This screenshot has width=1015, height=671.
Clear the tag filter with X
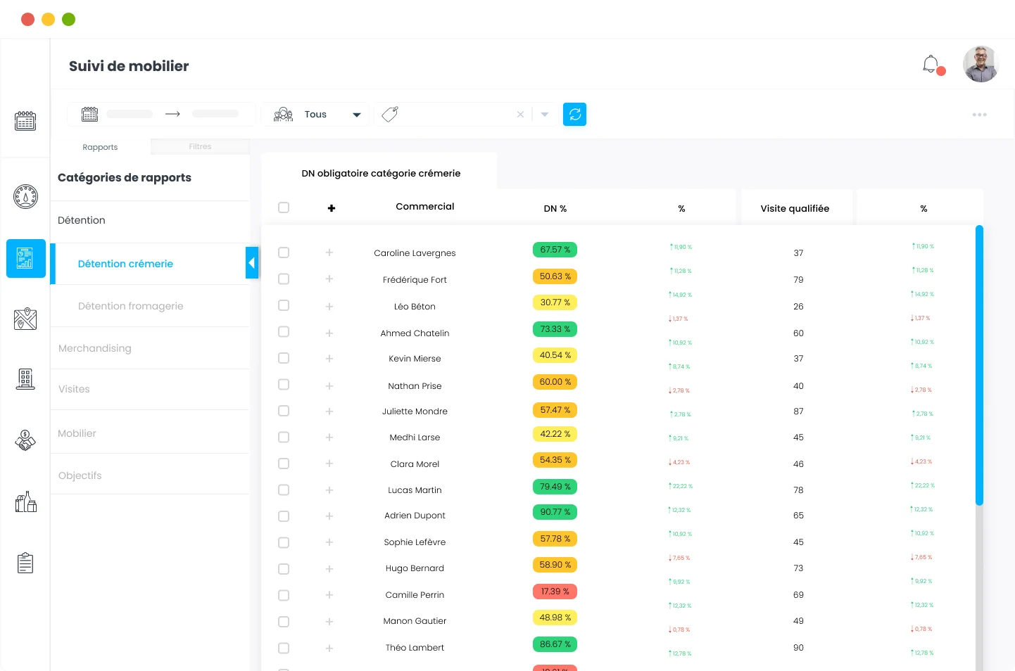click(x=520, y=114)
